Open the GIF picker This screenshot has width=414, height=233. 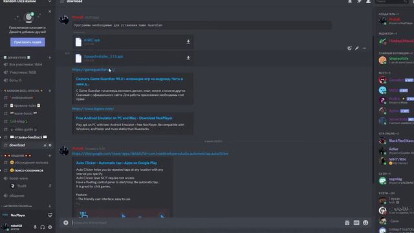[x=356, y=223]
